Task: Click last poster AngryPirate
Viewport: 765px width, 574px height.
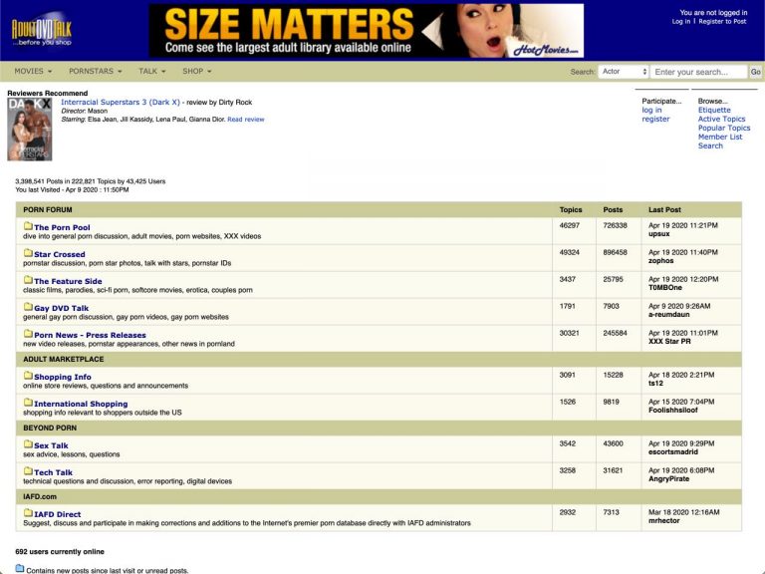Action: pos(669,479)
